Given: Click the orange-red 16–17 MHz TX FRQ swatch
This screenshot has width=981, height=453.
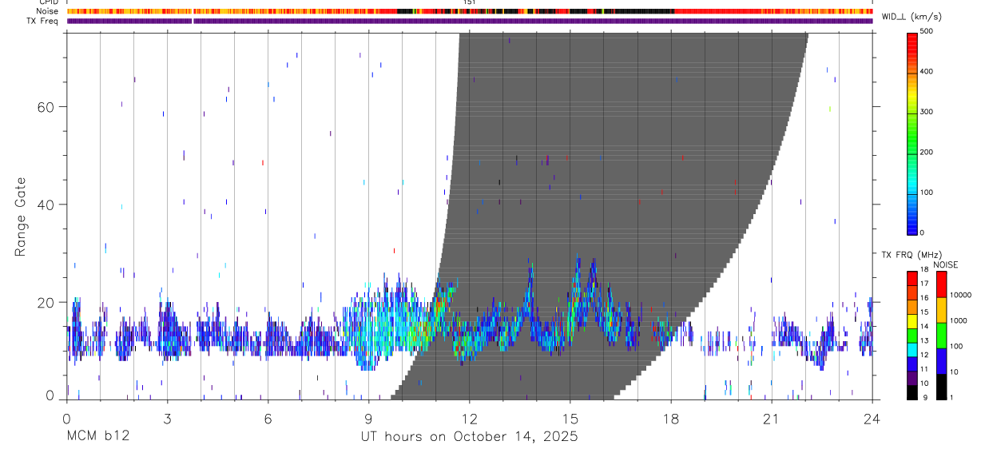Looking at the screenshot, I should click(911, 292).
